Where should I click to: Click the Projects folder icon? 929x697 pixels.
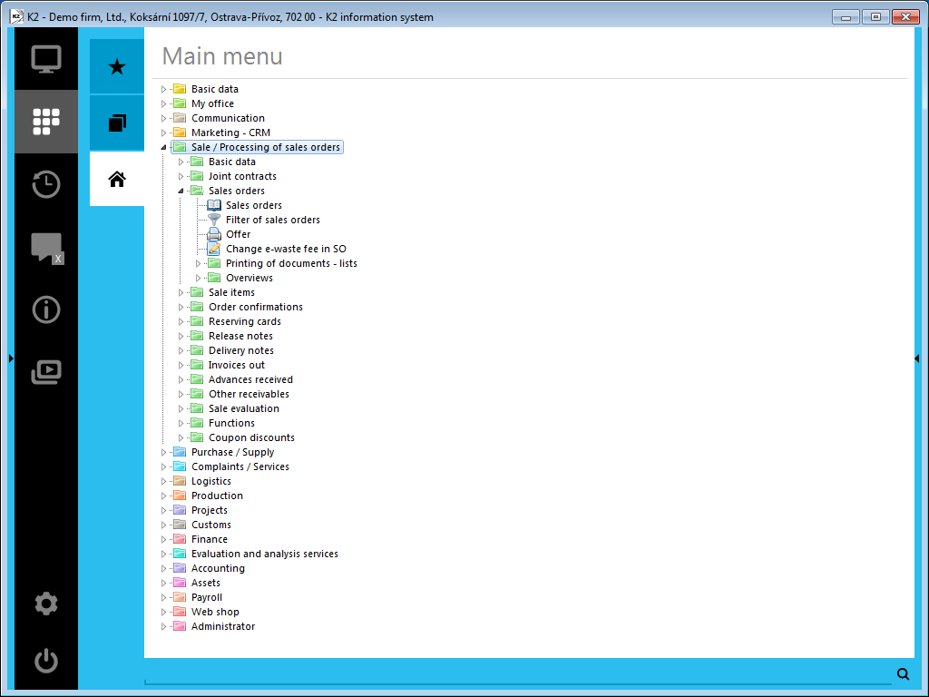click(180, 510)
